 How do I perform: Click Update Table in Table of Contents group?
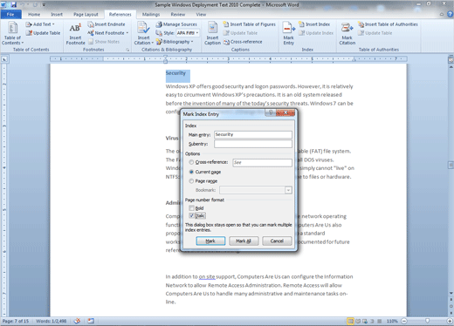click(43, 33)
